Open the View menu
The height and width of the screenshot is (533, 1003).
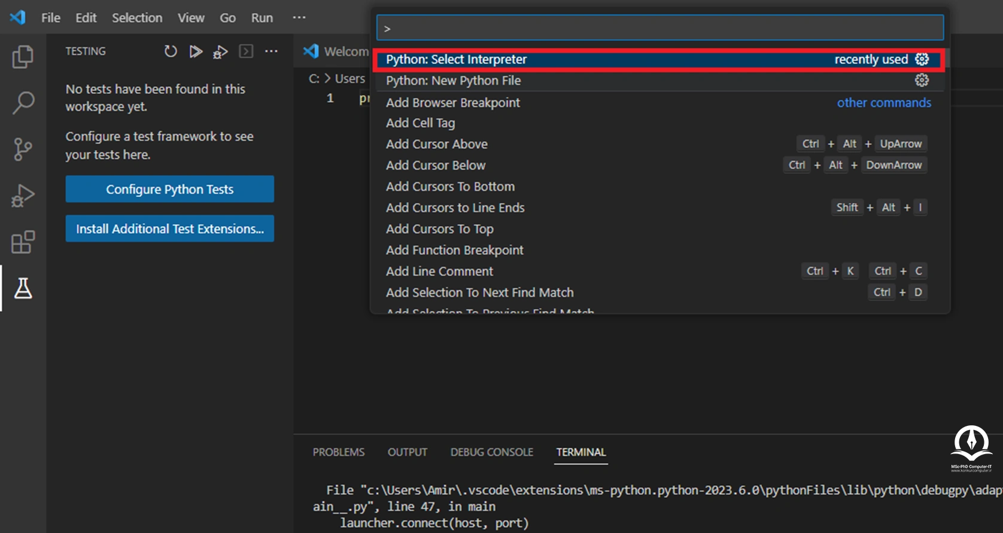click(x=191, y=18)
